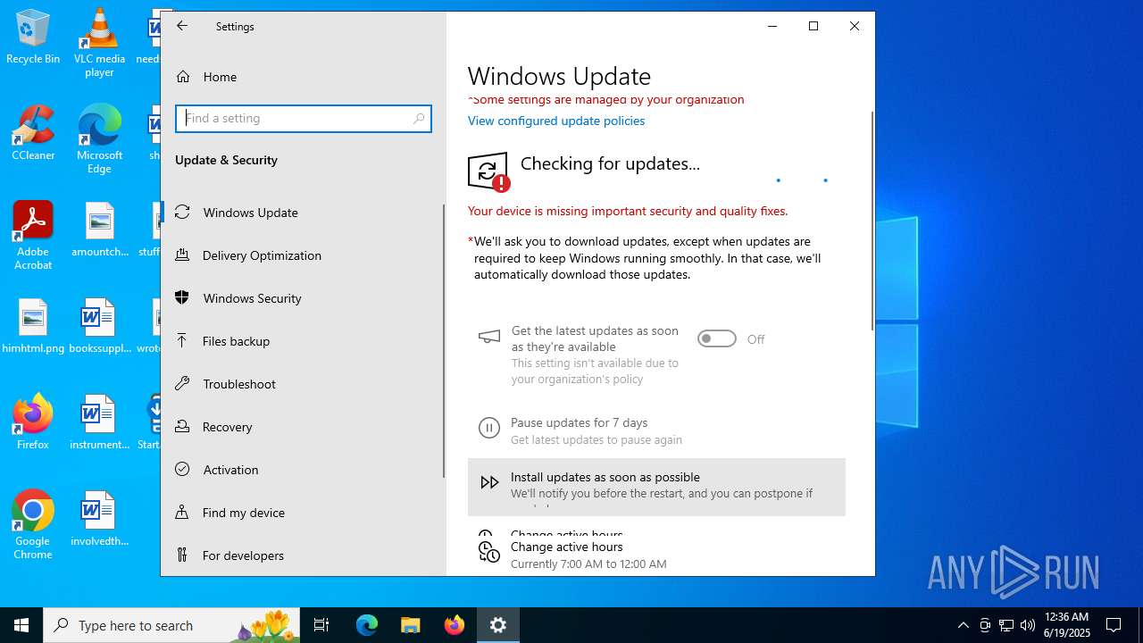Open Windows Update in sidebar

pyautogui.click(x=302, y=213)
